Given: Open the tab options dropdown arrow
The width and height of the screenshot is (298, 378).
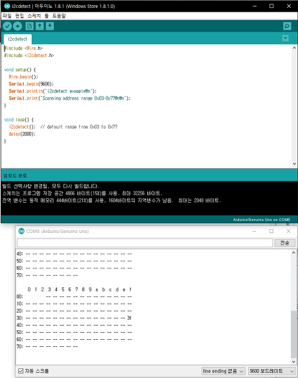Looking at the screenshot, I should 286,38.
